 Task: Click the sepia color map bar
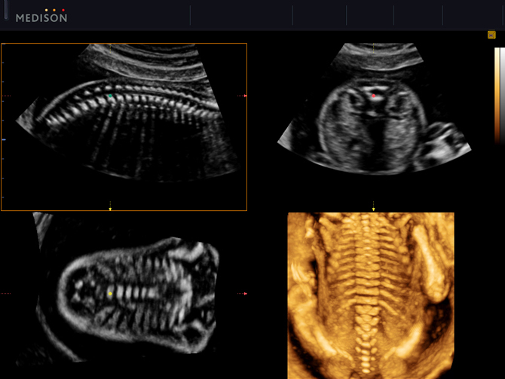(497, 96)
